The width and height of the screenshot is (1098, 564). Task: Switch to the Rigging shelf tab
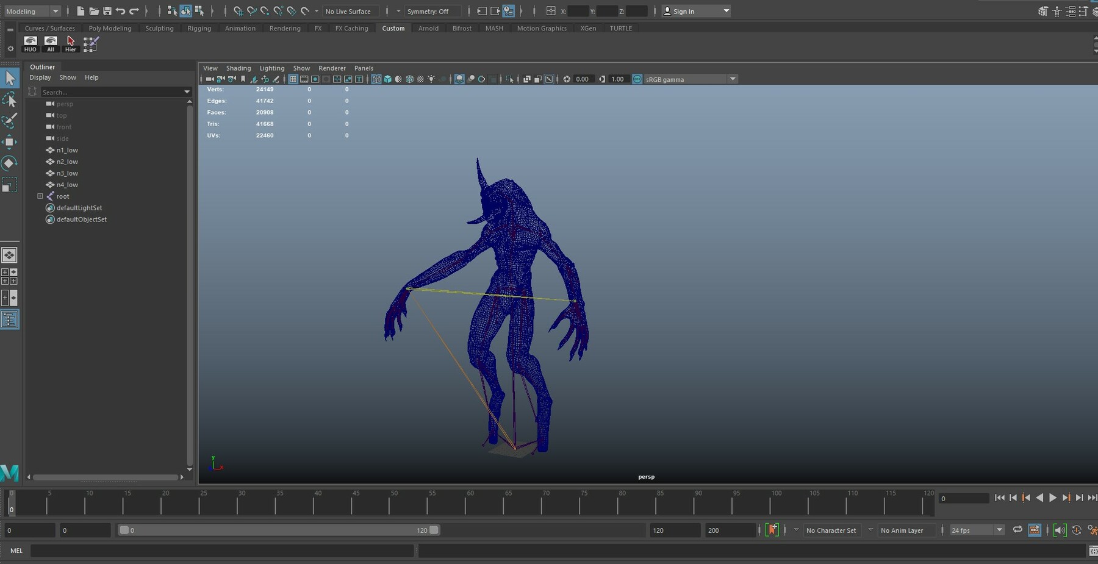(199, 28)
